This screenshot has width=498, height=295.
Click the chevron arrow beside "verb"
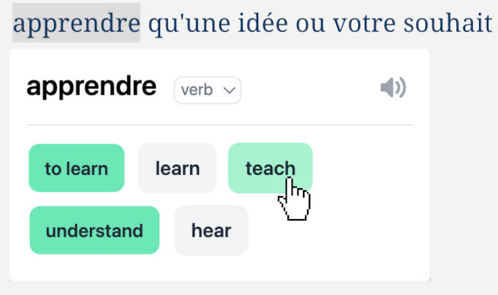pyautogui.click(x=230, y=90)
